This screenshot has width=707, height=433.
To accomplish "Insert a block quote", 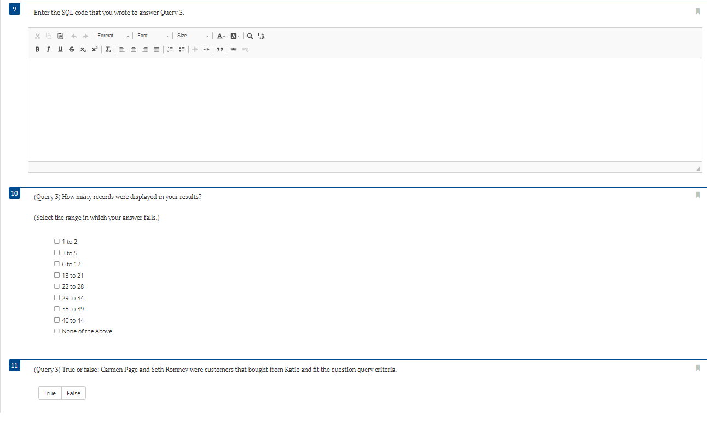I will (x=219, y=49).
